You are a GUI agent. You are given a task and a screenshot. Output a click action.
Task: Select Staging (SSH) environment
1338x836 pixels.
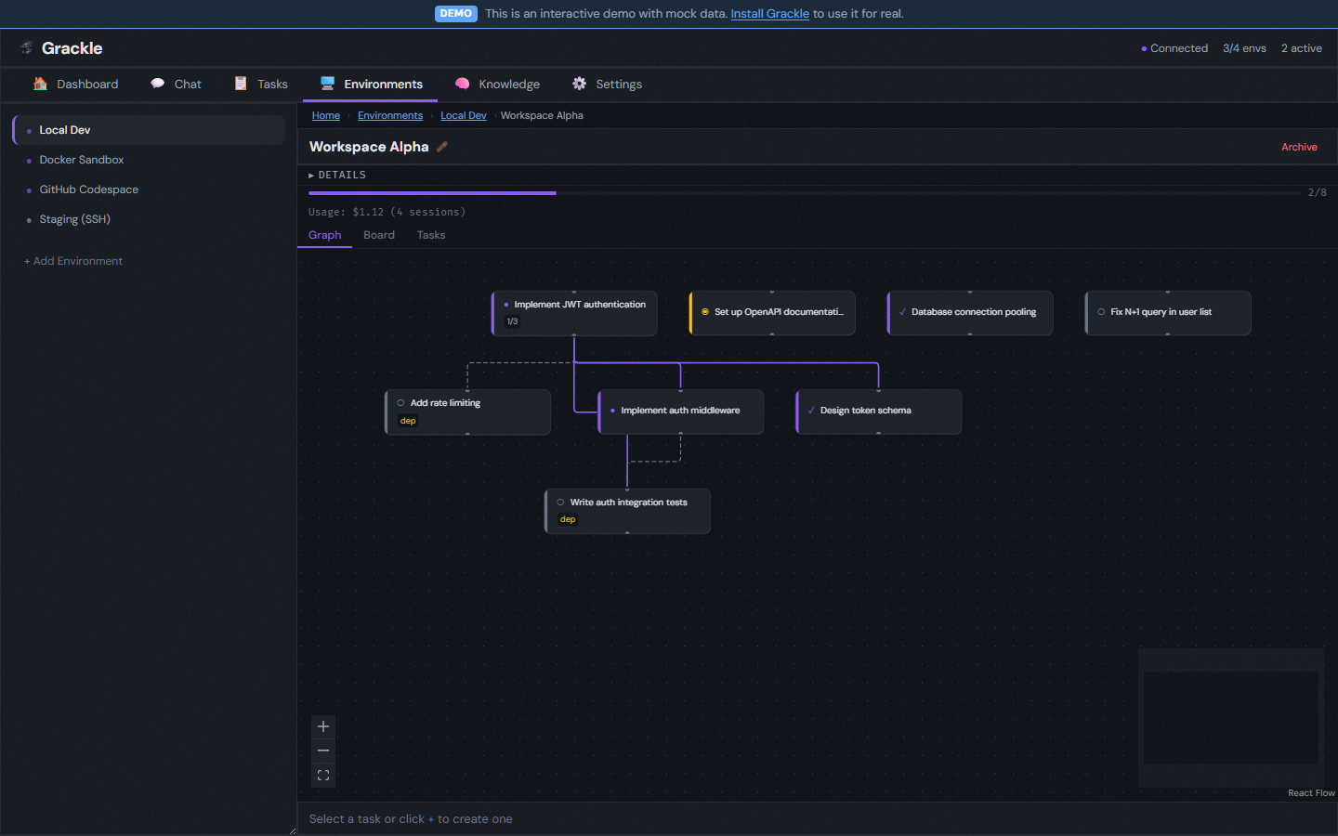(149, 219)
